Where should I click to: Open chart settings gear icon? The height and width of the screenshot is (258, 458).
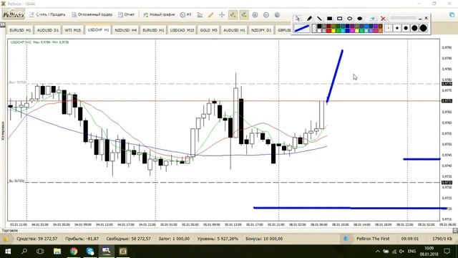point(277,14)
